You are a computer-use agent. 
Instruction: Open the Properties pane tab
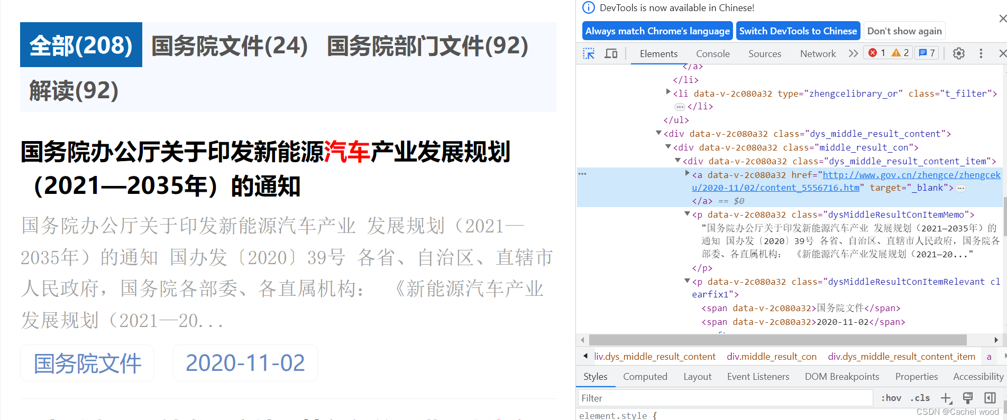tap(917, 376)
